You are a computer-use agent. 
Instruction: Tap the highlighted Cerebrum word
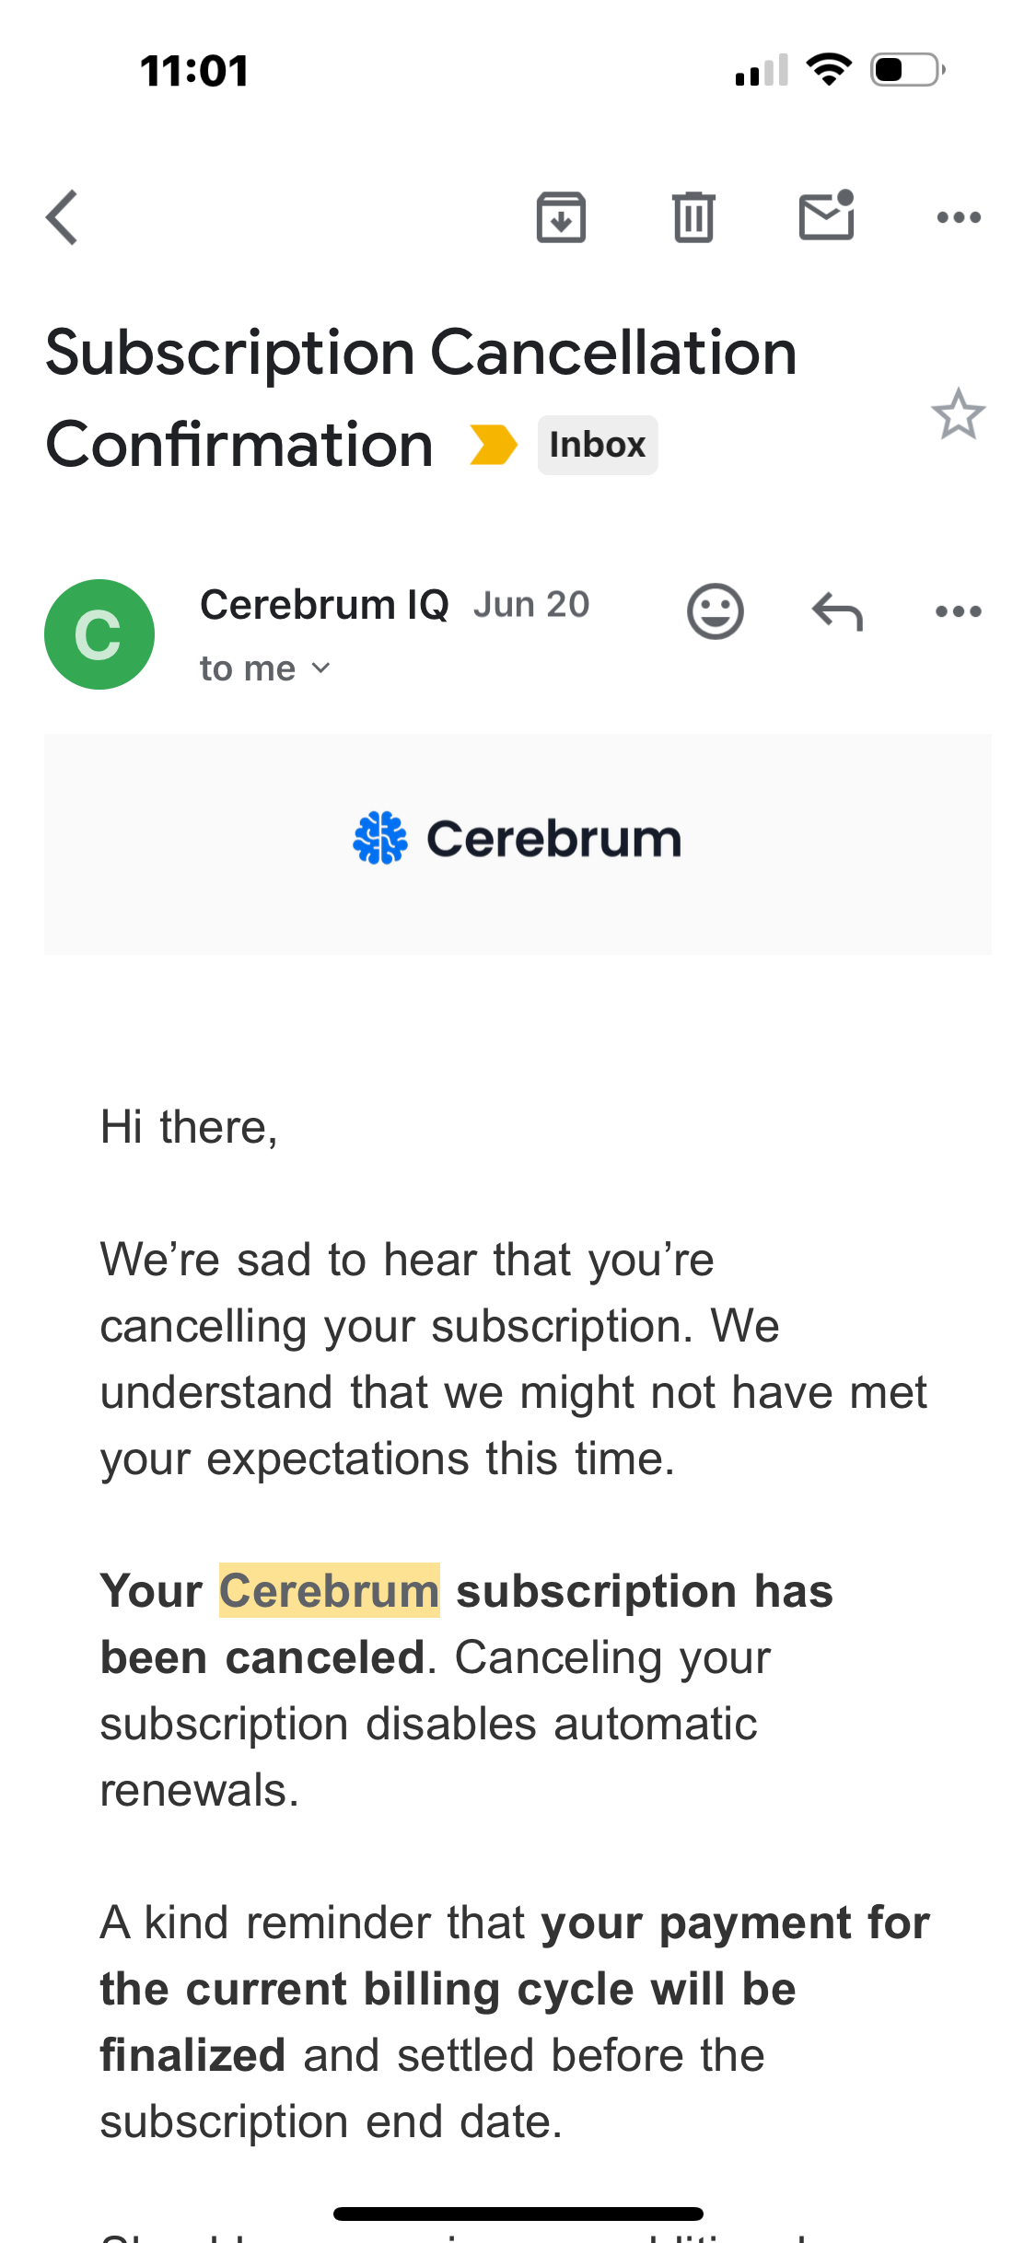pyautogui.click(x=329, y=1591)
